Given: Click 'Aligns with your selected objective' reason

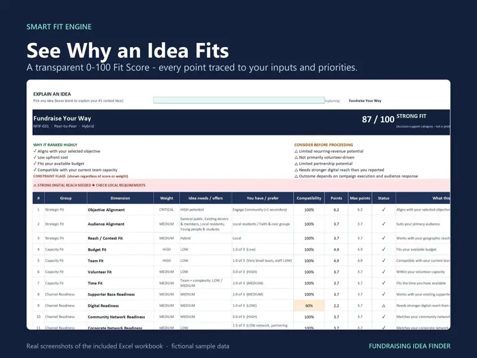Looking at the screenshot, I should 67,152.
